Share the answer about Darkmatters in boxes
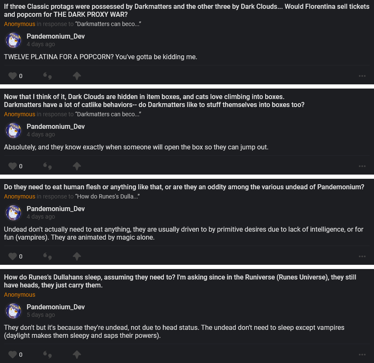Image resolution: width=374 pixels, height=363 pixels. (x=76, y=166)
